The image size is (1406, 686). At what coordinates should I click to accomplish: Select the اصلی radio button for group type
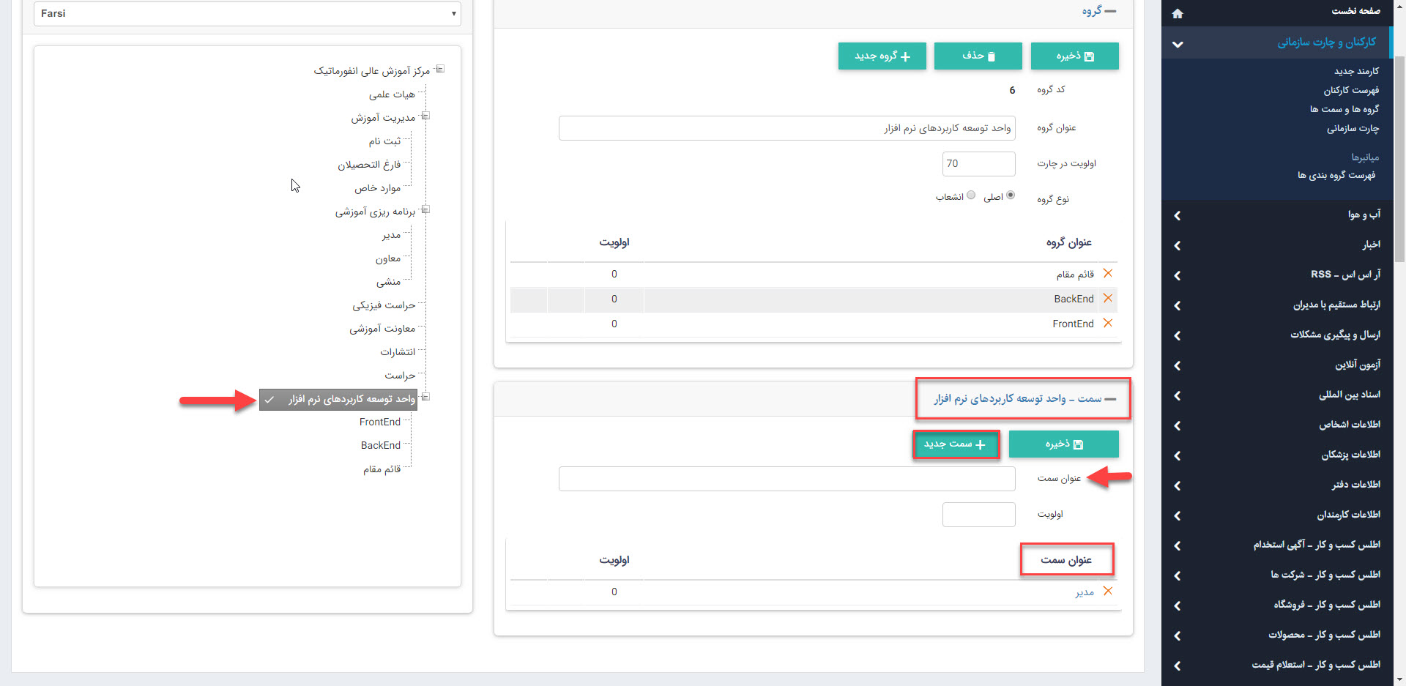(x=1011, y=195)
